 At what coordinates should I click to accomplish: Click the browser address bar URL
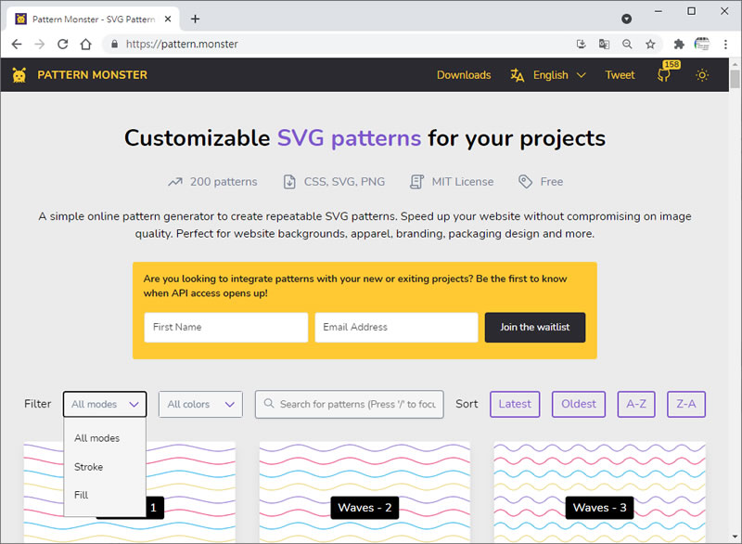[x=182, y=44]
